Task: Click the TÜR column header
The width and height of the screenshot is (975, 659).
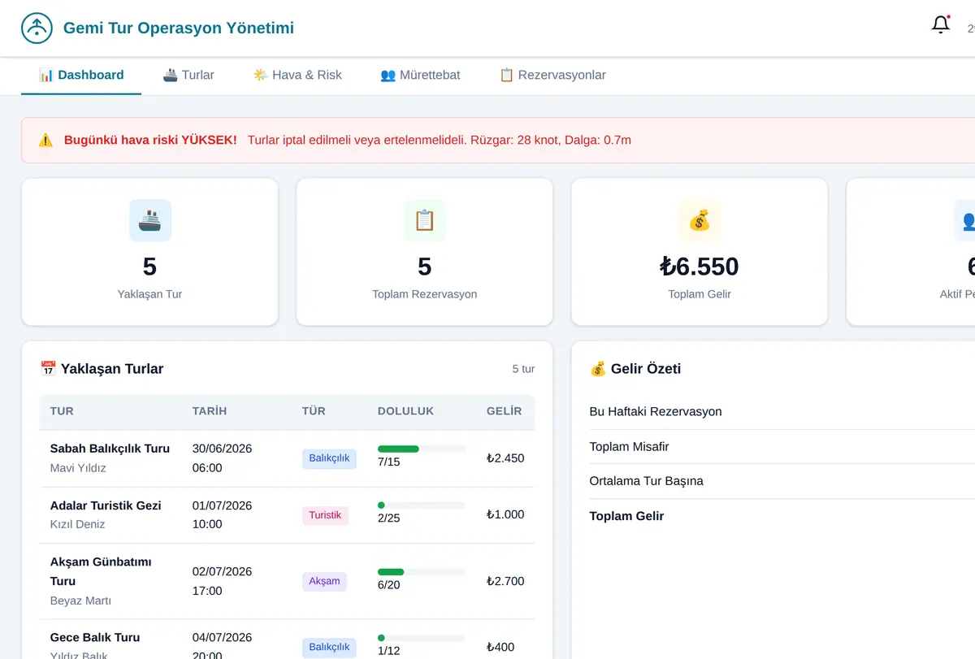Action: click(x=314, y=411)
